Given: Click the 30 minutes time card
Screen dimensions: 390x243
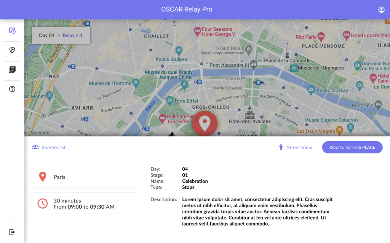Looking at the screenshot, I should [85, 204].
